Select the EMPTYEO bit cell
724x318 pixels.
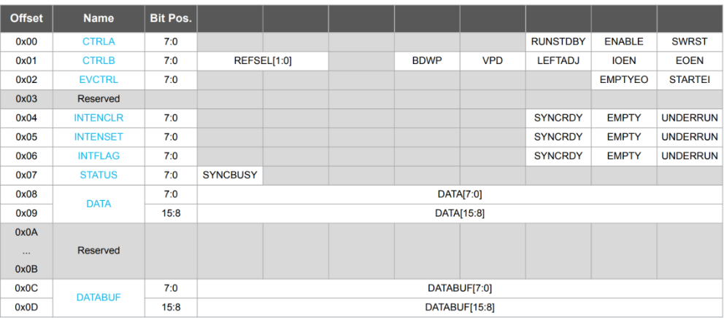624,79
